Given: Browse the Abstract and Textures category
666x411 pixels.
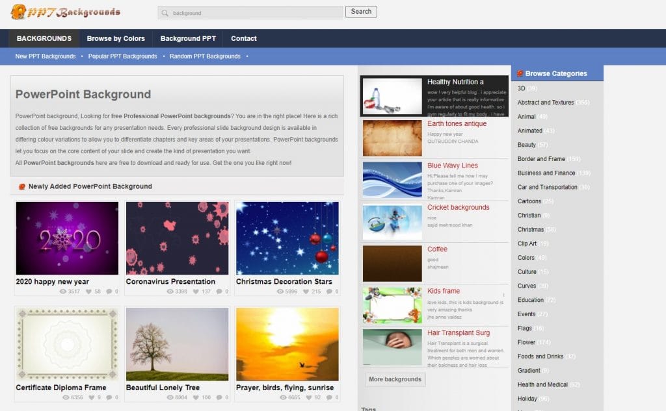Looking at the screenshot, I should point(546,103).
